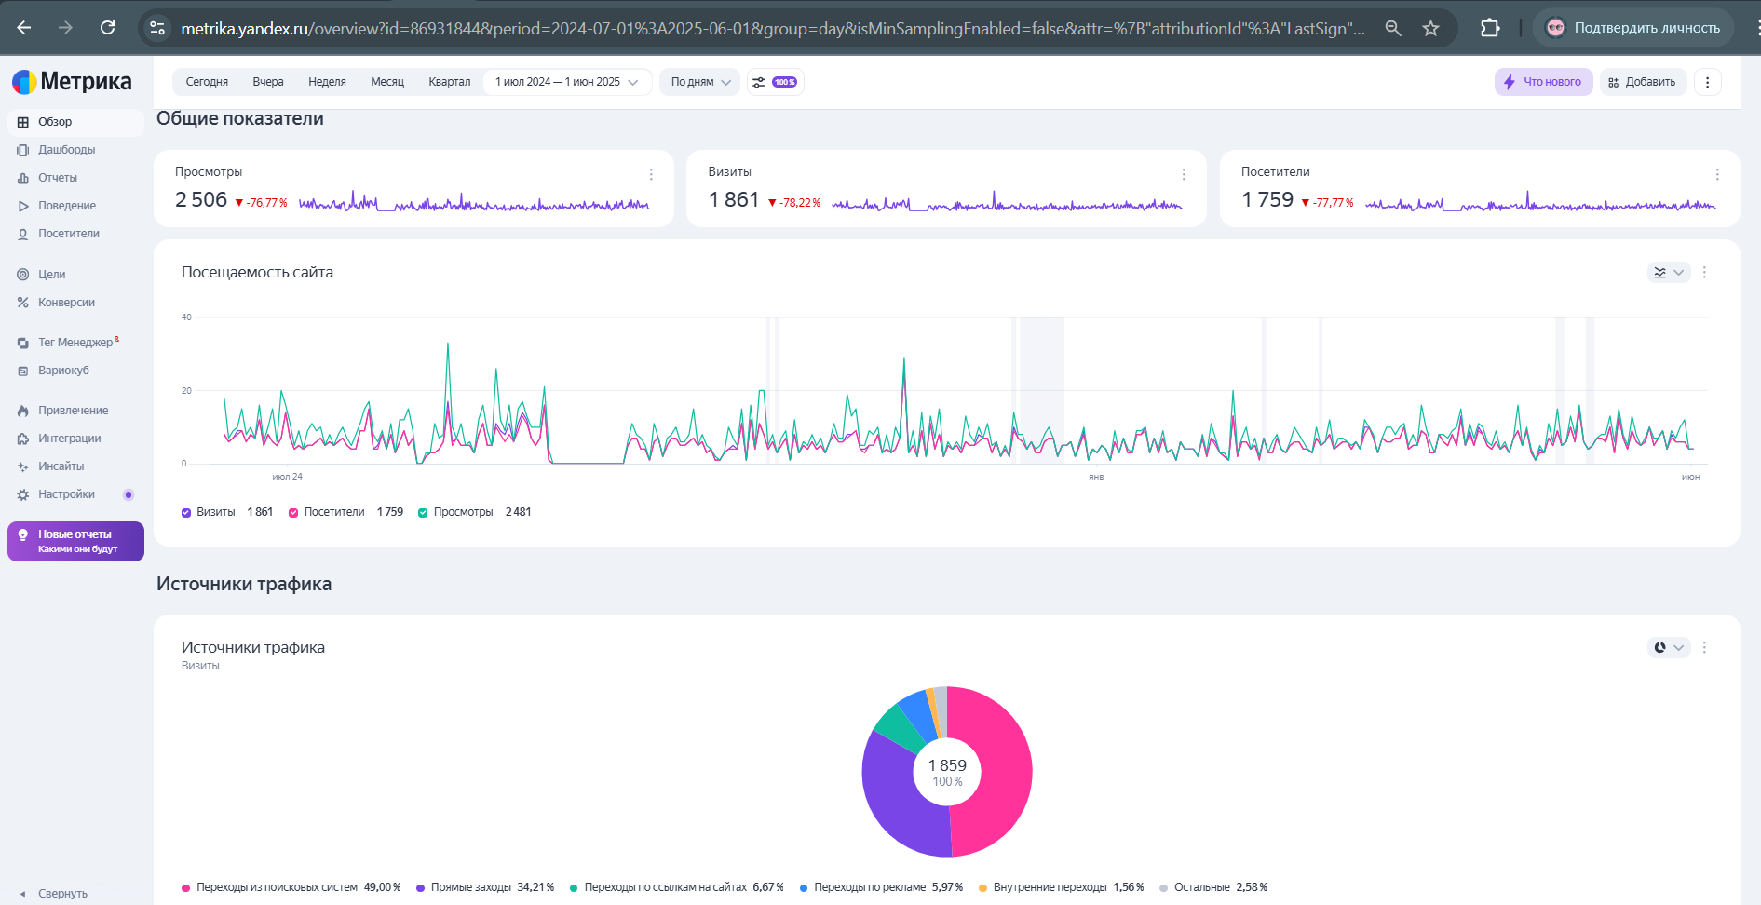Image resolution: width=1761 pixels, height=905 pixels.
Task: Reload the page with the refresh icon
Action: (108, 28)
